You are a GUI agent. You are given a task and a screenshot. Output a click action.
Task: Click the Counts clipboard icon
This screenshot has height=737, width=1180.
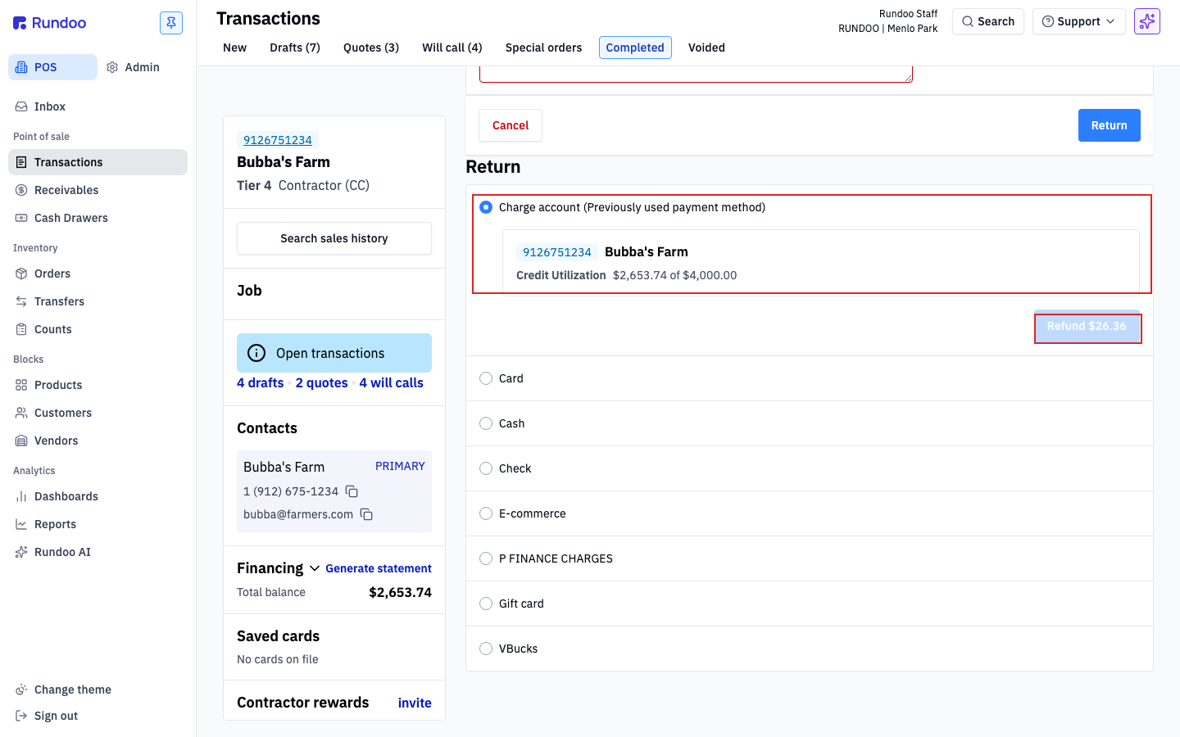[21, 329]
